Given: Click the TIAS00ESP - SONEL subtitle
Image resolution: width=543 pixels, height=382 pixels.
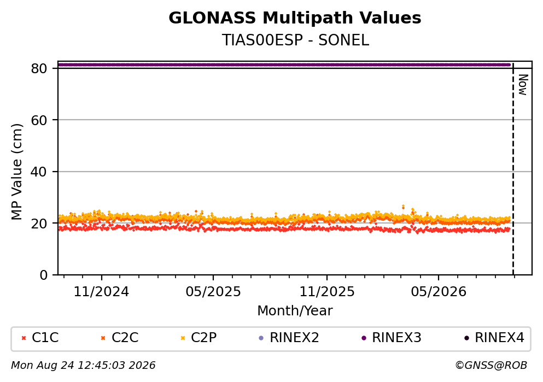Looking at the screenshot, I should click(x=295, y=40).
